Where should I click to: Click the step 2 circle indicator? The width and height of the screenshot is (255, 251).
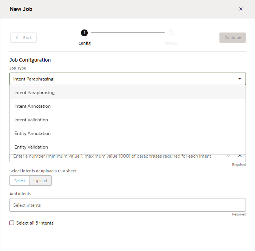171,33
